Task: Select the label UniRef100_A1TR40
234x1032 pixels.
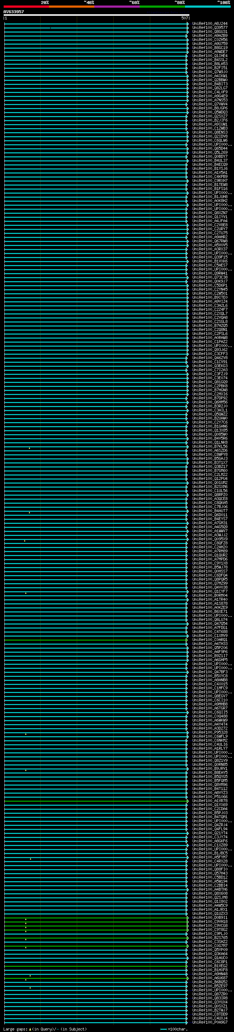Action: pyautogui.click(x=210, y=599)
